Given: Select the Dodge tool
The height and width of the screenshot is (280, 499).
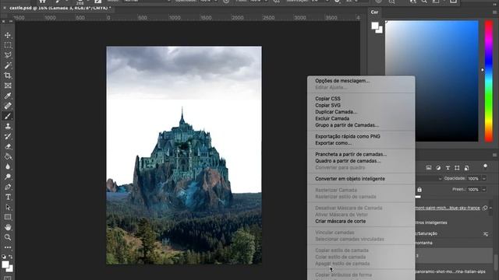Looking at the screenshot, I should (8, 177).
